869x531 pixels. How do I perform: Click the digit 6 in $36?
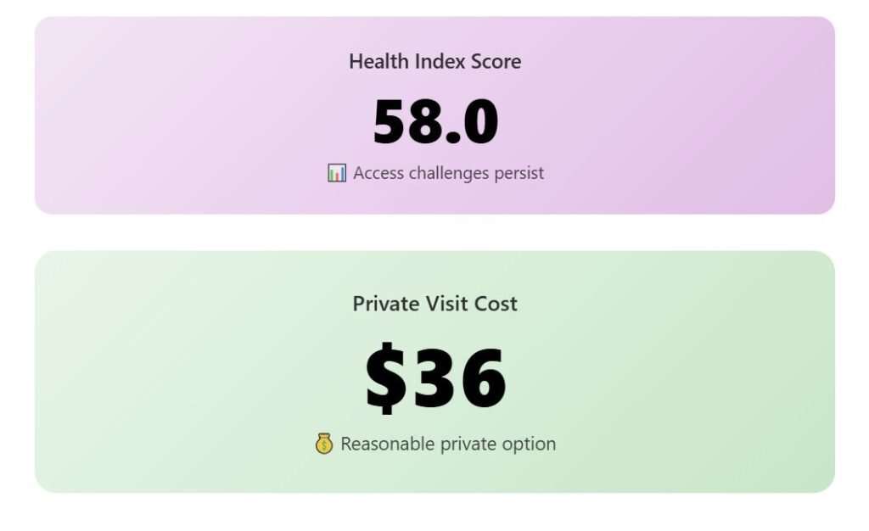click(480, 377)
